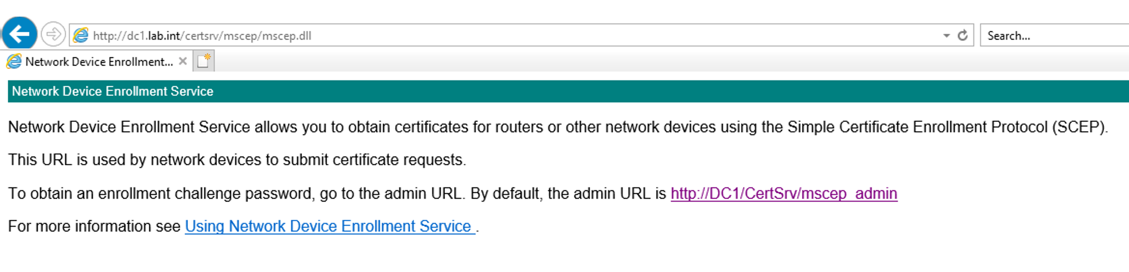Click the 'For more information see' text
1129x272 pixels.
95,226
